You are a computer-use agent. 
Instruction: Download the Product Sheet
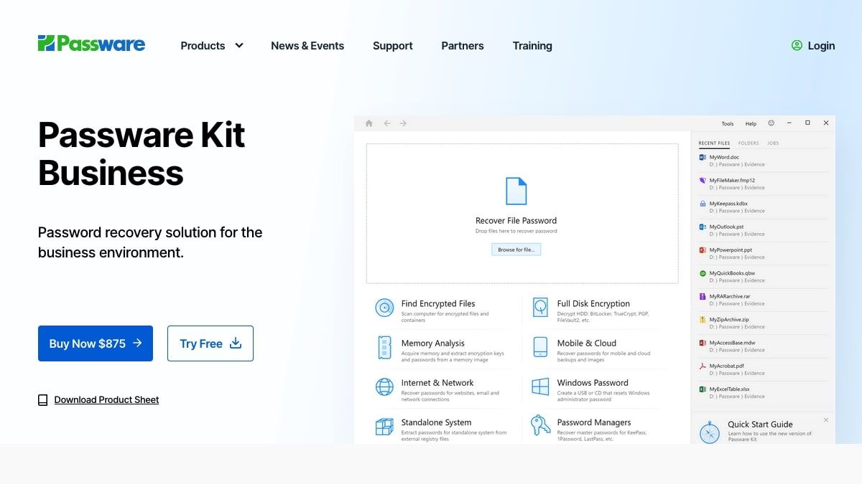[106, 399]
